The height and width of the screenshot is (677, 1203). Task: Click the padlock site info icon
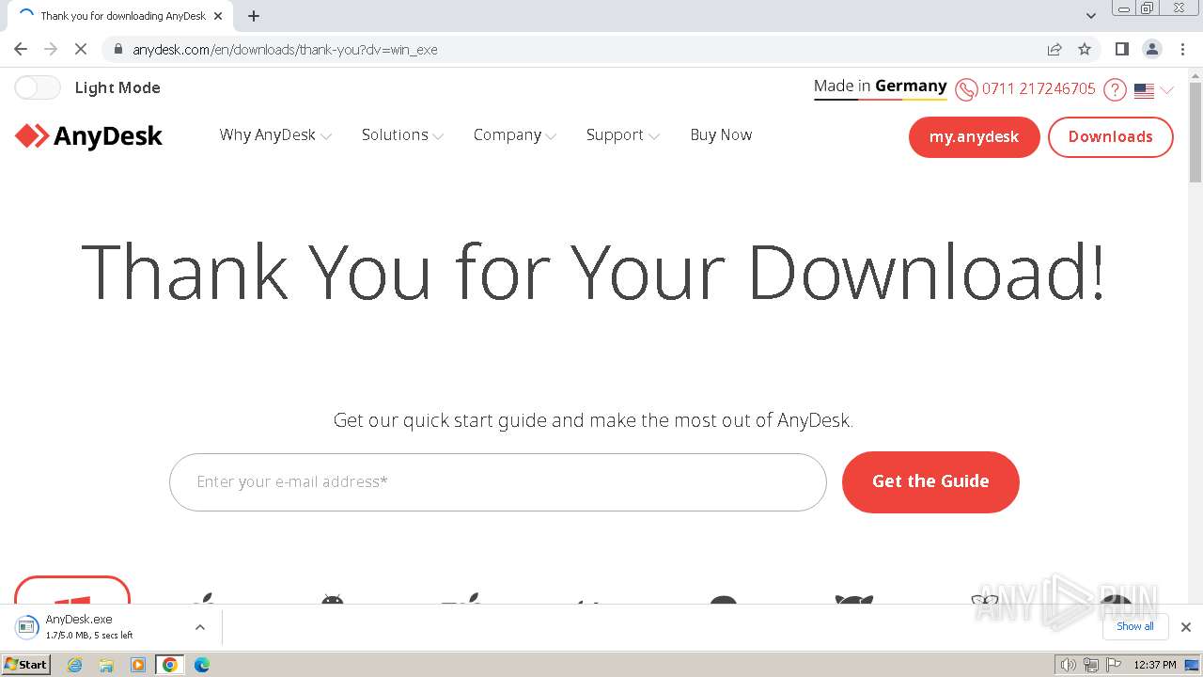[118, 49]
